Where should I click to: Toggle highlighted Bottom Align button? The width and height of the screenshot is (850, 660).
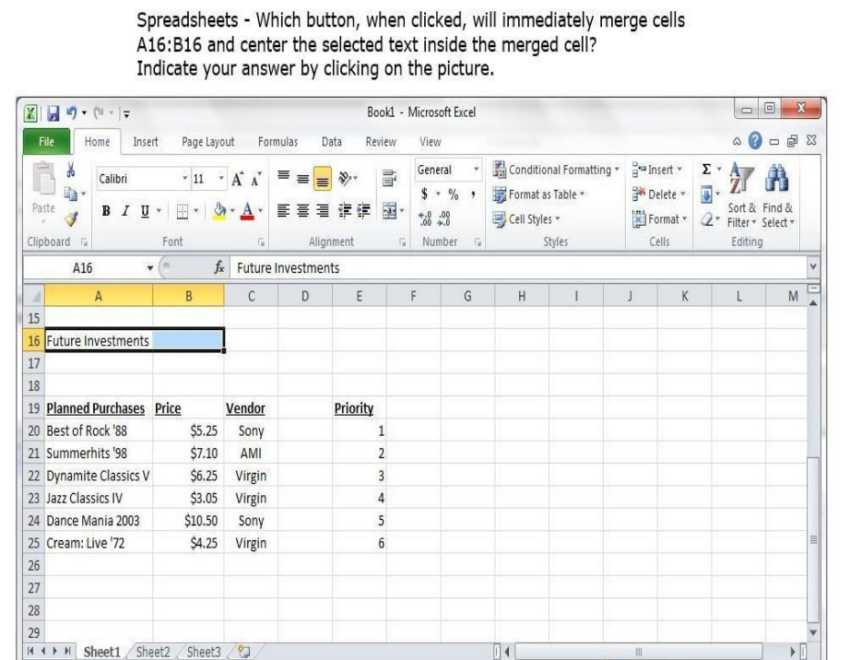coord(322,179)
